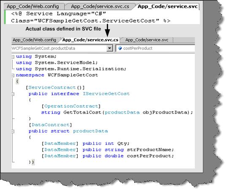Click costPerProduct field name in code
The image size is (226, 190).
[x=149, y=156]
